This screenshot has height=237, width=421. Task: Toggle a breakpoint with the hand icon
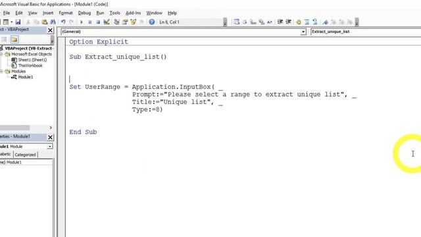[298, 22]
